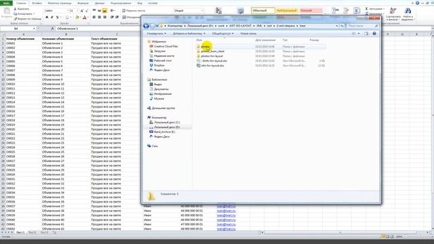Open Dropbox in the Explorer sidebar
This screenshot has height=244, width=434.
coord(159,65)
